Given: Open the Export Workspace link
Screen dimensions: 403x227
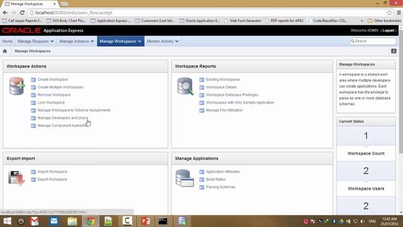Looking at the screenshot, I should 52,179.
